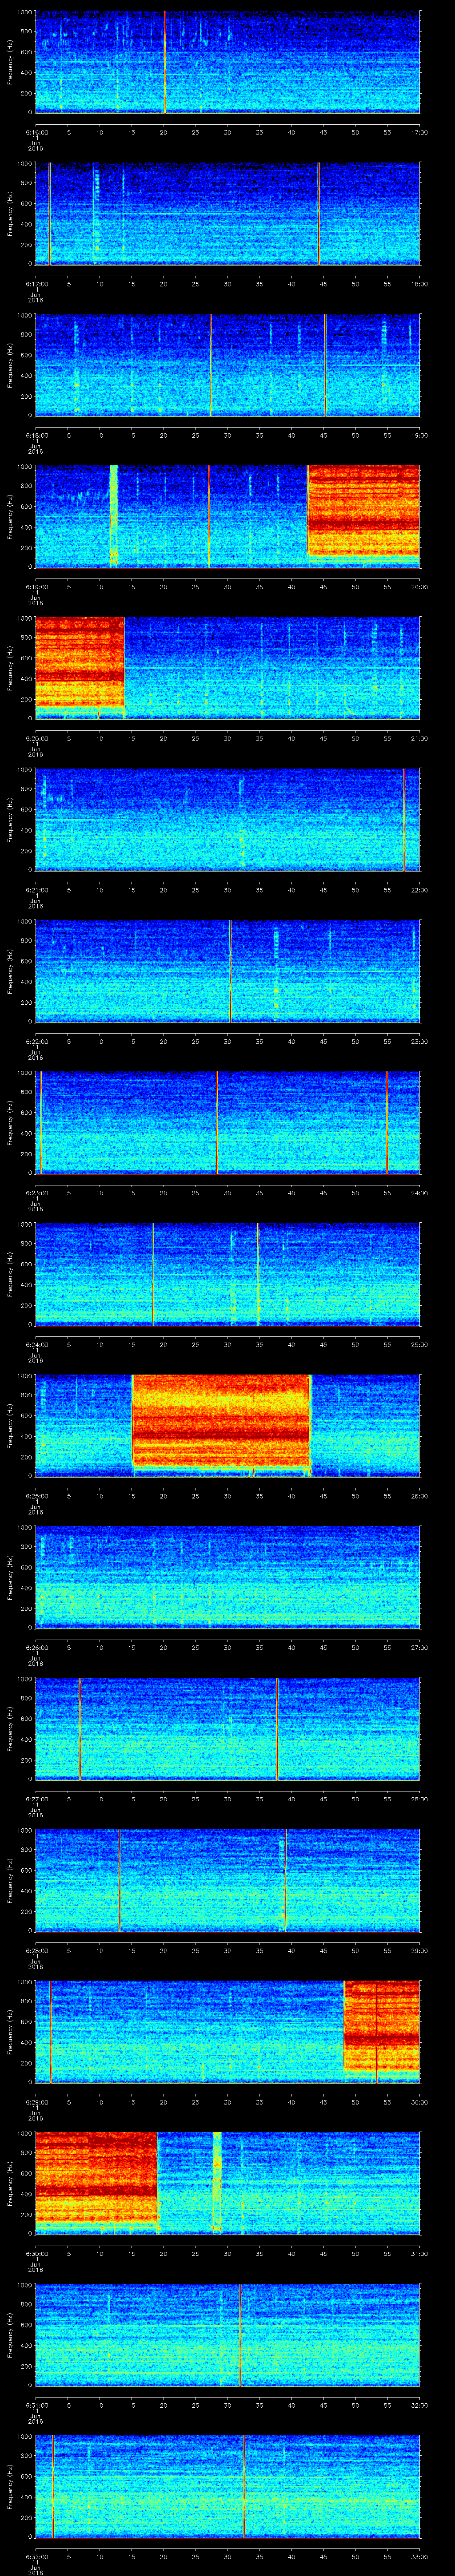Click the '19:00' end time label
Image resolution: width=455 pixels, height=2576 pixels.
point(419,434)
